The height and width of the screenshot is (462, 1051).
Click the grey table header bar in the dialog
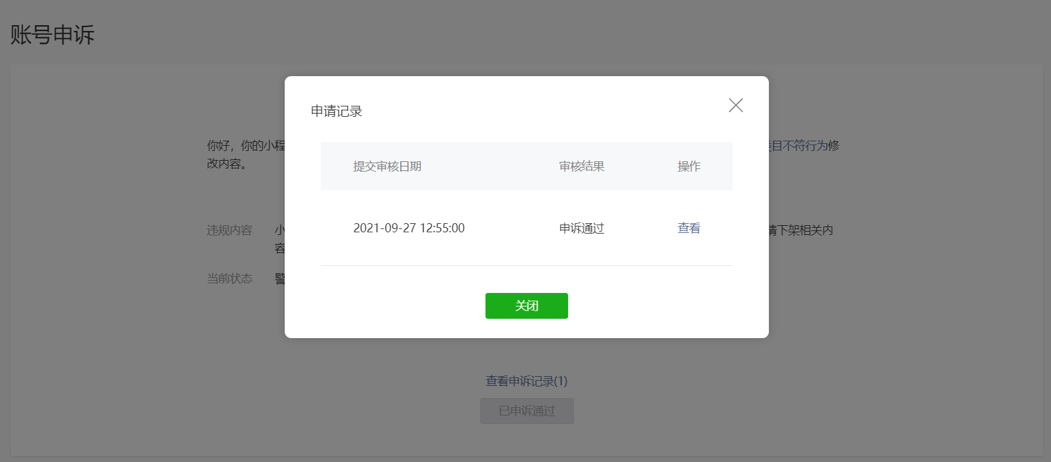pos(527,166)
